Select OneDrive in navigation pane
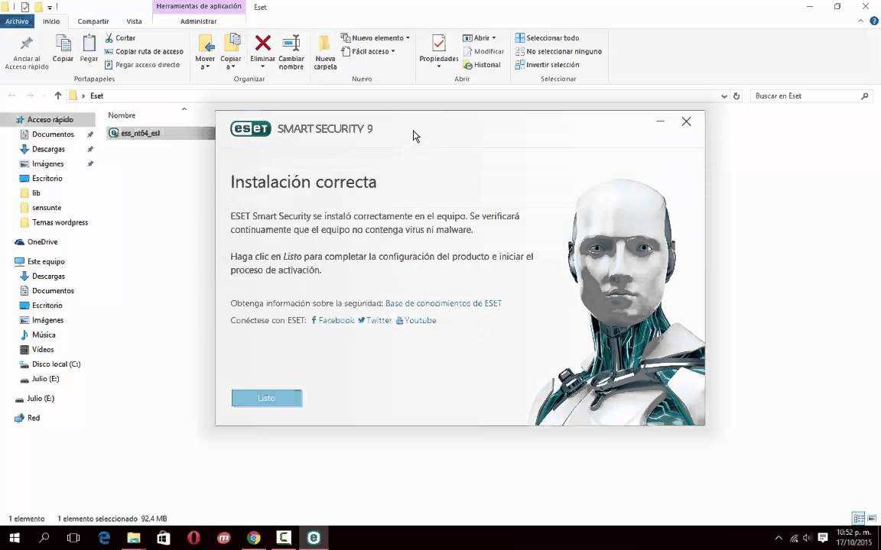Viewport: 881px width, 550px height. (42, 242)
